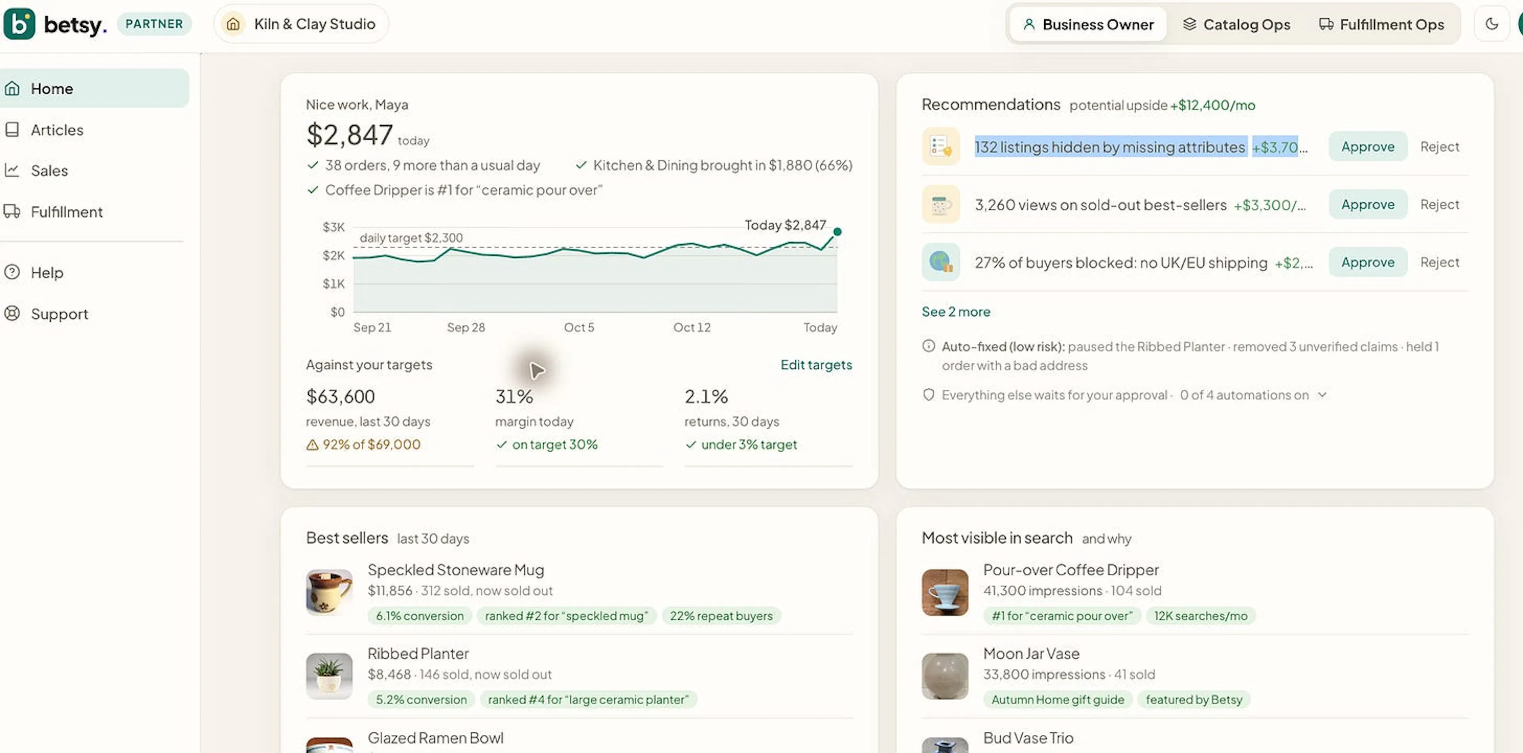
Task: Click the Help question mark icon
Action: pyautogui.click(x=12, y=272)
